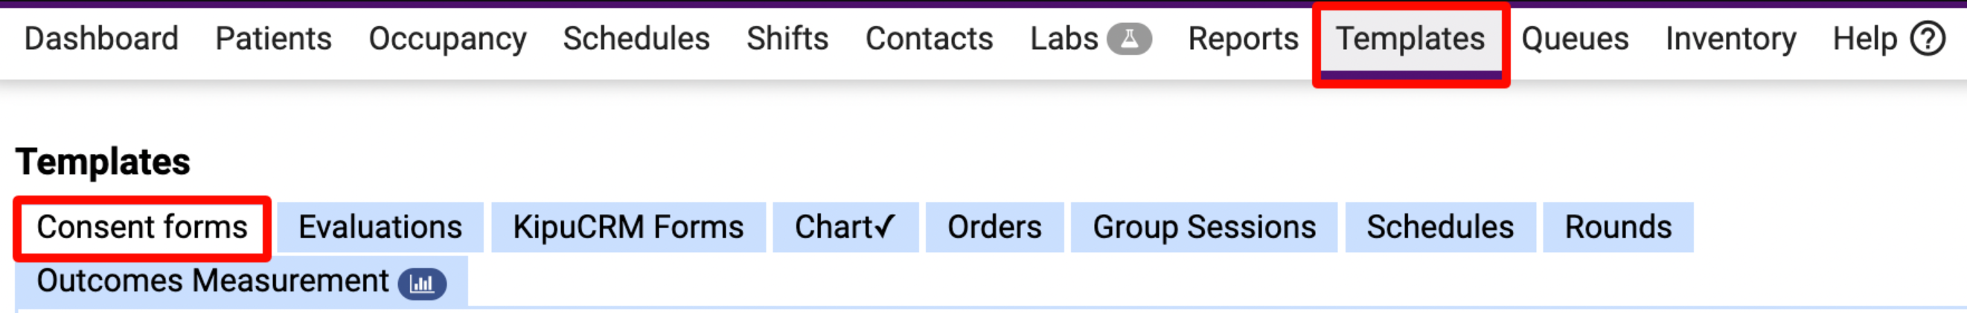Screen dimensions: 1967x313
Task: Open the Occupancy page
Action: tap(447, 38)
